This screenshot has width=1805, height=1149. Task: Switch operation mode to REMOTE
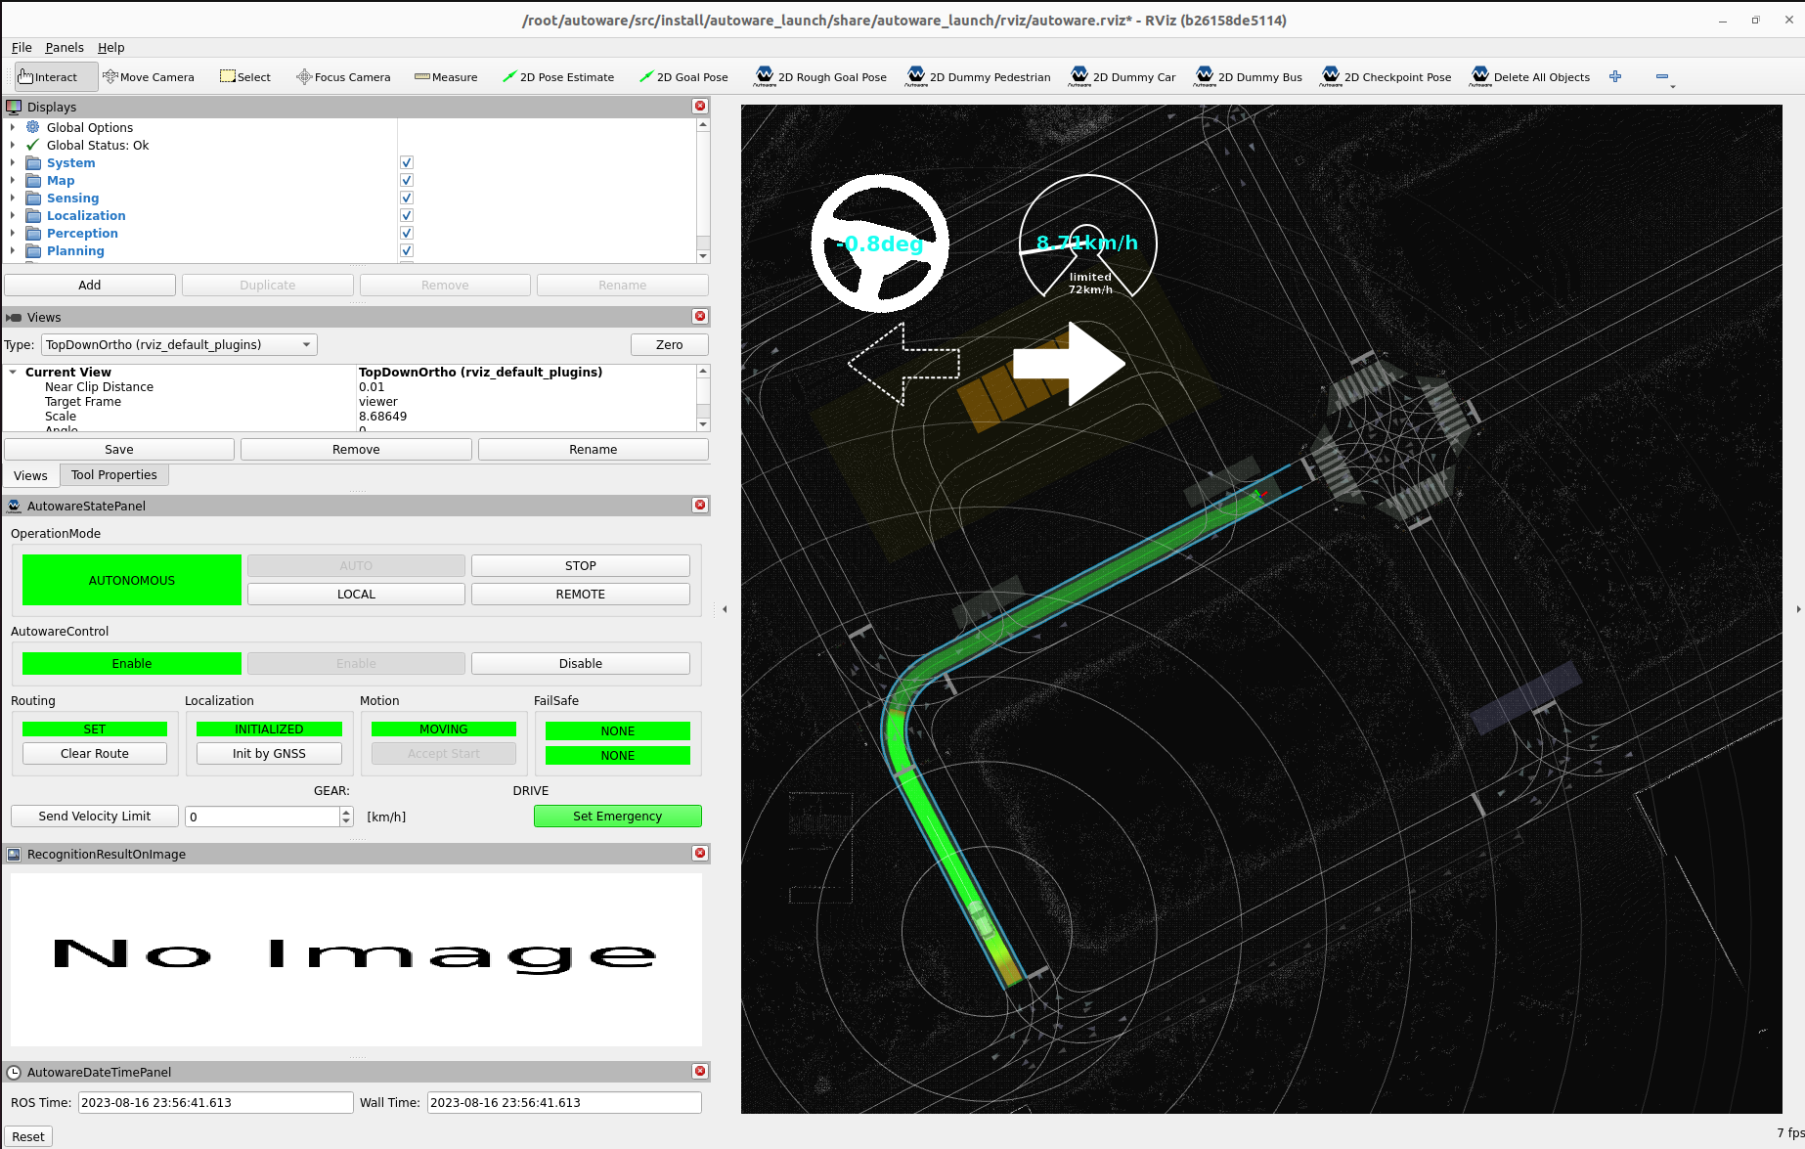[x=581, y=594]
